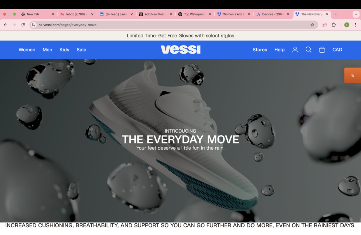Open the Women navigation menu
Viewport: 361px width, 235px height.
27,50
